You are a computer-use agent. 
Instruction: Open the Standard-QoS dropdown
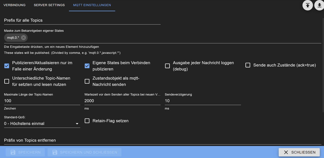tap(42, 124)
